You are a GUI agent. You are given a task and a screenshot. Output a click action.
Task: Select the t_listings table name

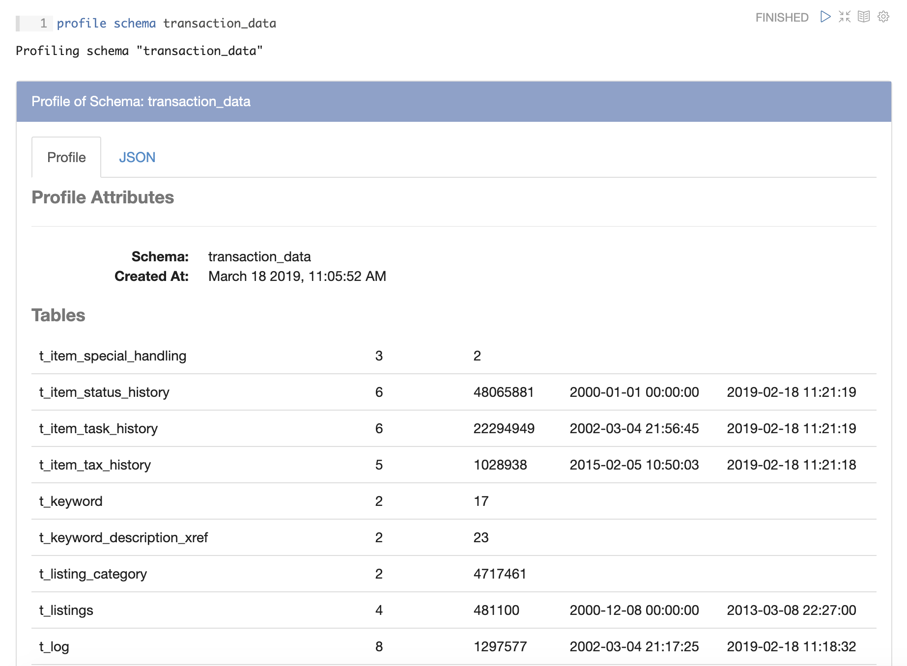click(x=66, y=610)
